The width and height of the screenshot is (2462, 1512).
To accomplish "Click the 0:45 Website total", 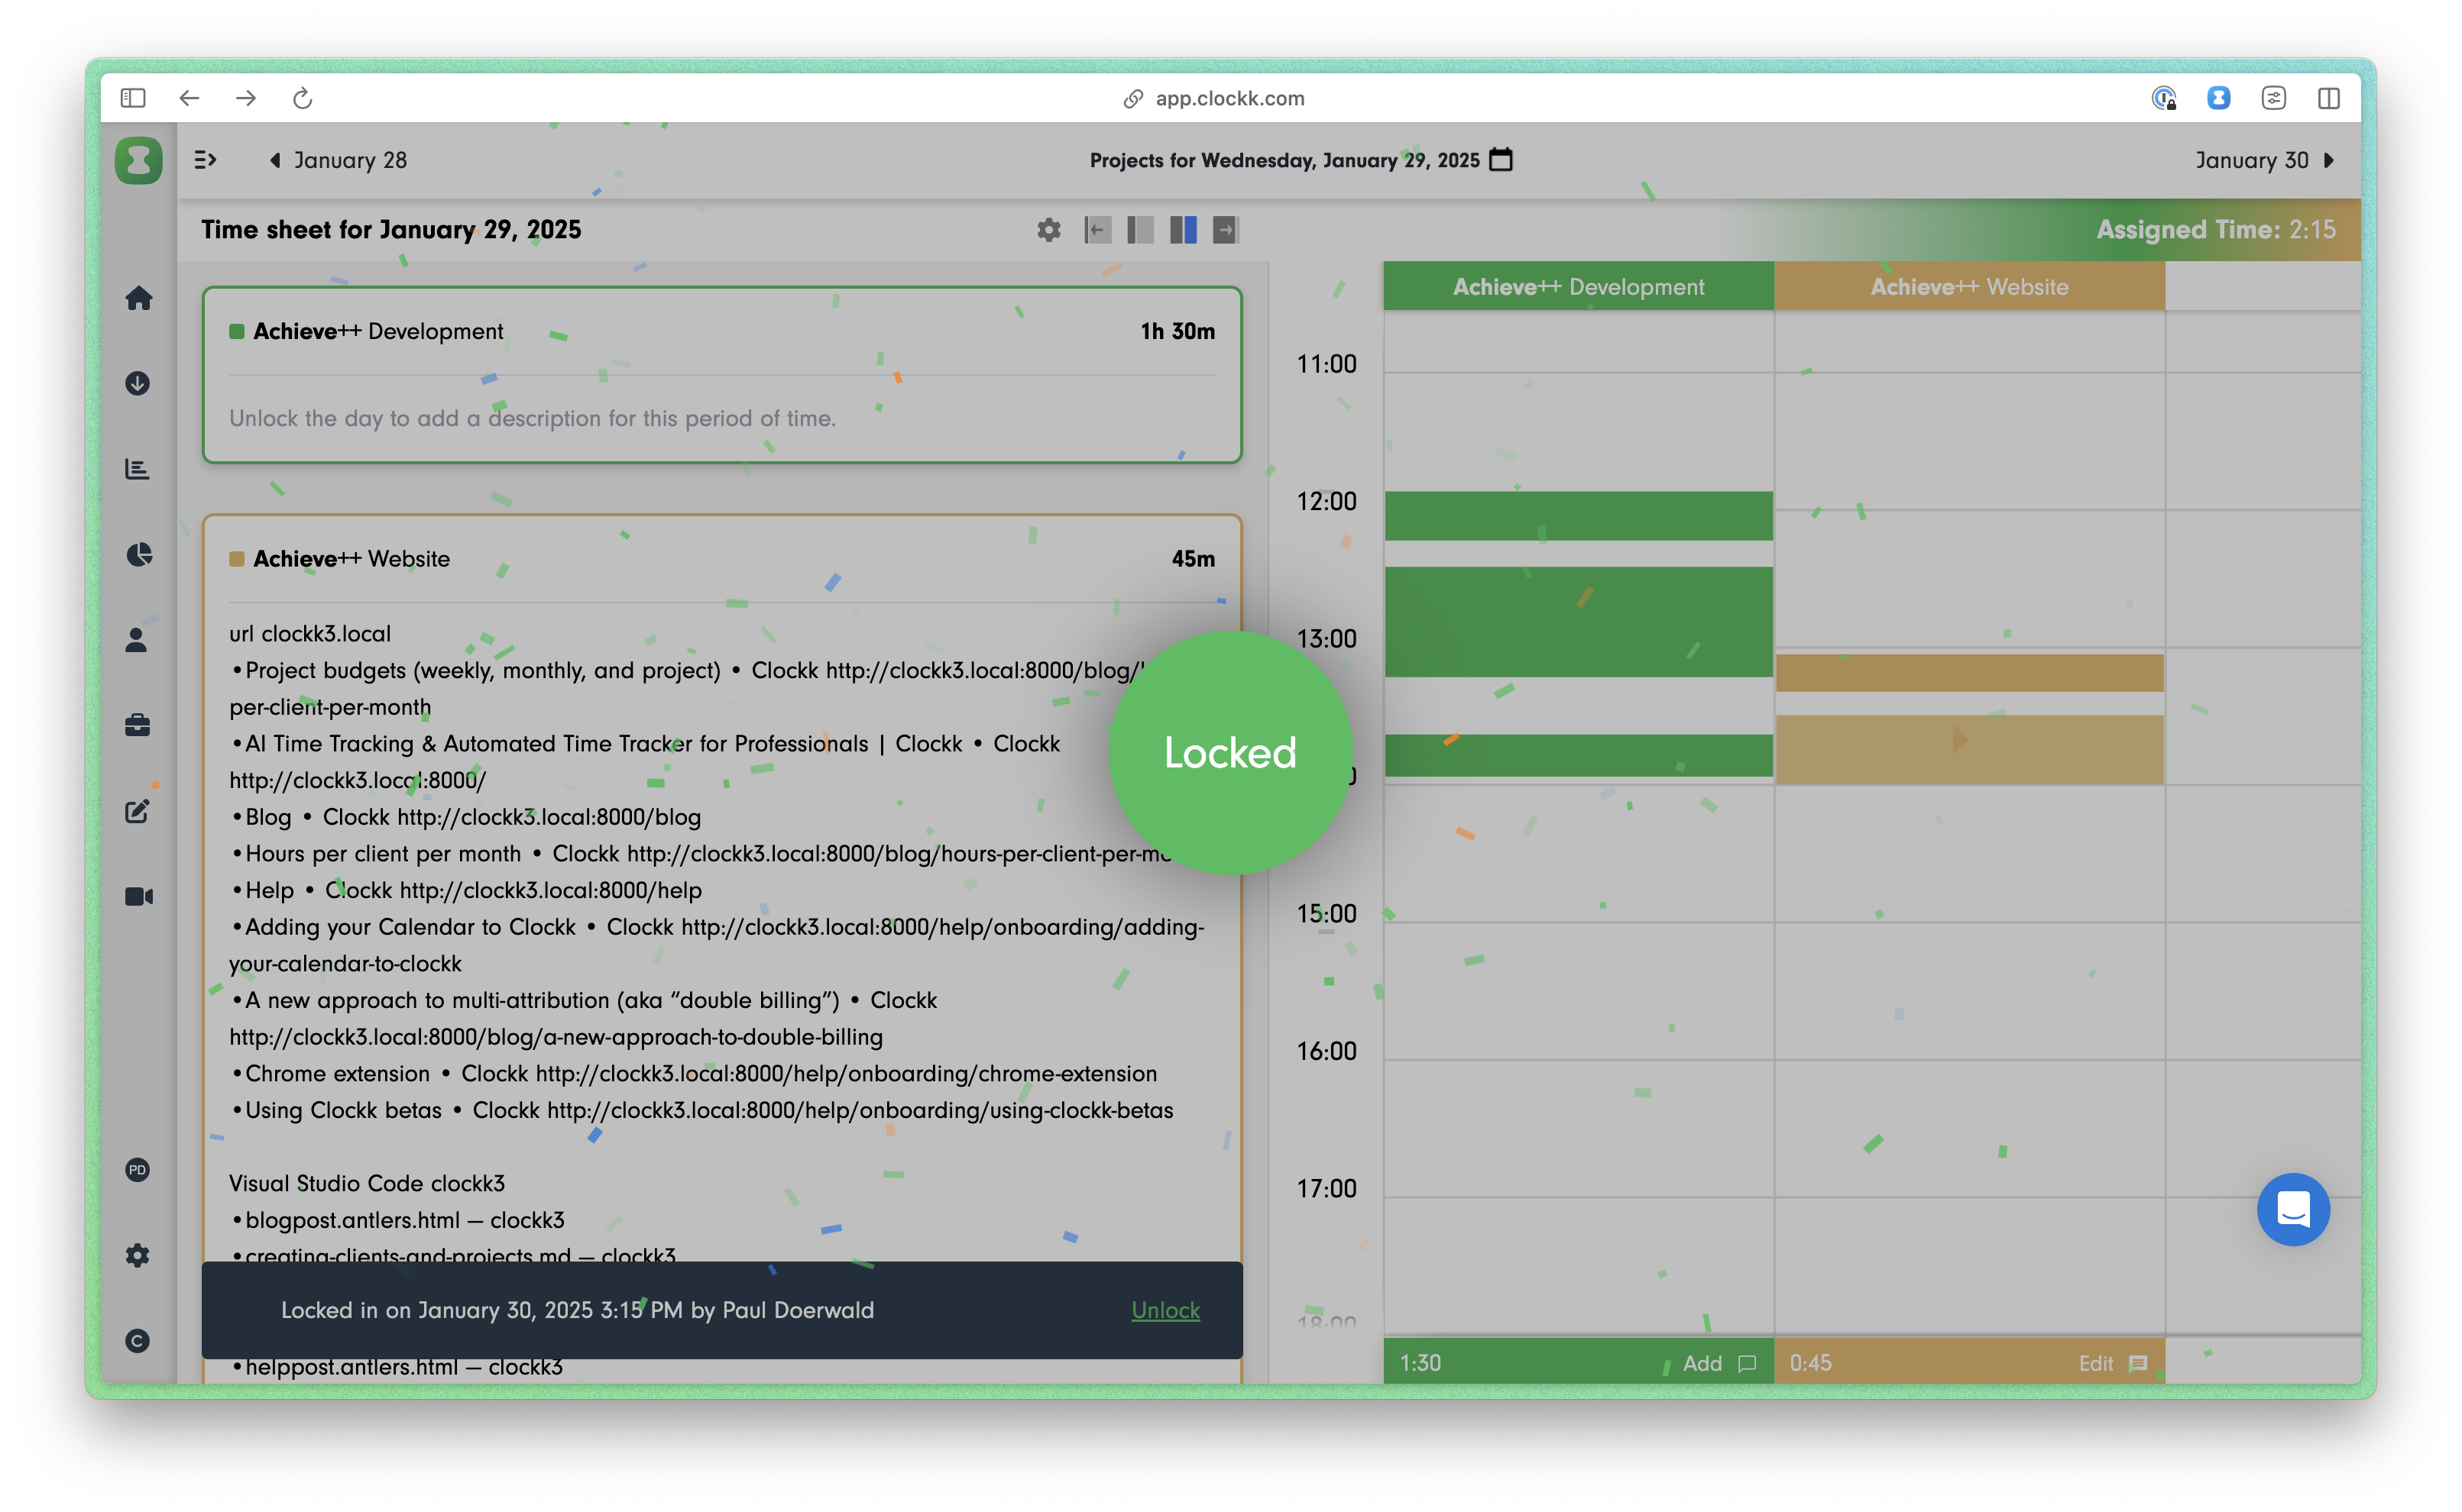I will pyautogui.click(x=1811, y=1363).
